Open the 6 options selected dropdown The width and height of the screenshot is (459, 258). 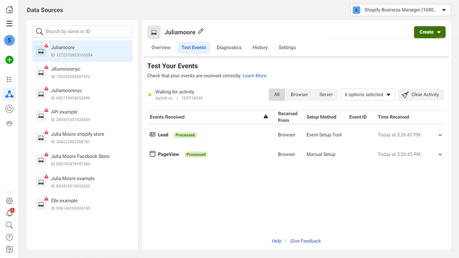pos(368,95)
